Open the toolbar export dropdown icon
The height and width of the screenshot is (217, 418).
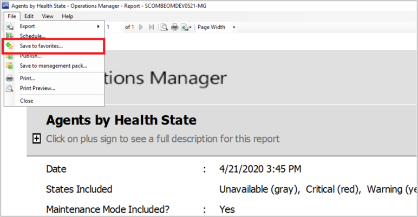(x=186, y=27)
